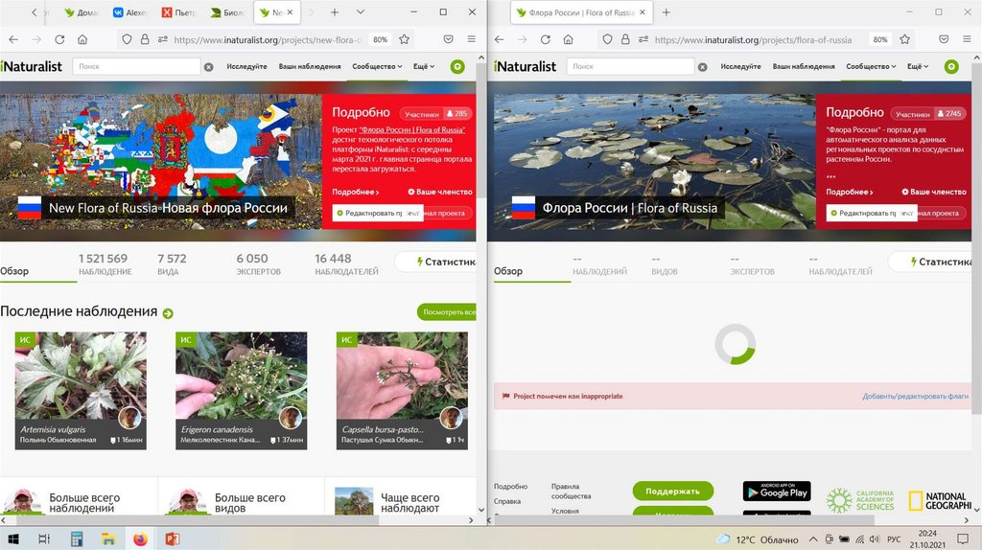Open hamburger menu in left browser window
The image size is (982, 550).
point(472,39)
